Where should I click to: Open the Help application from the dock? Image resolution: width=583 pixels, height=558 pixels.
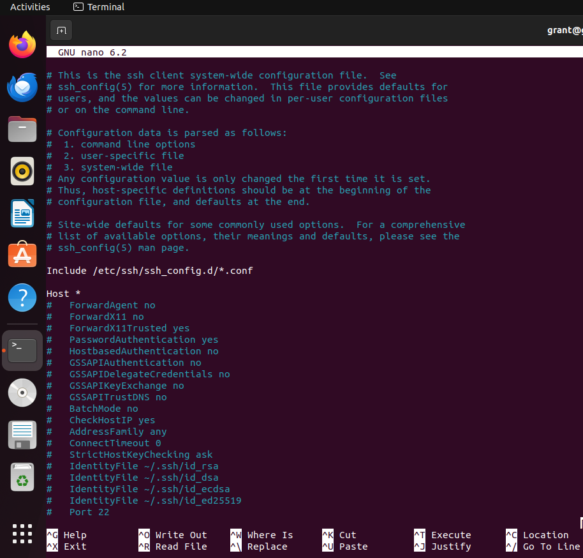(22, 298)
